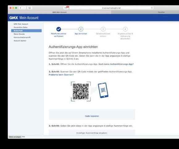Click the completed checkmark step circle
The image size is (179, 149).
pyautogui.click(x=59, y=29)
